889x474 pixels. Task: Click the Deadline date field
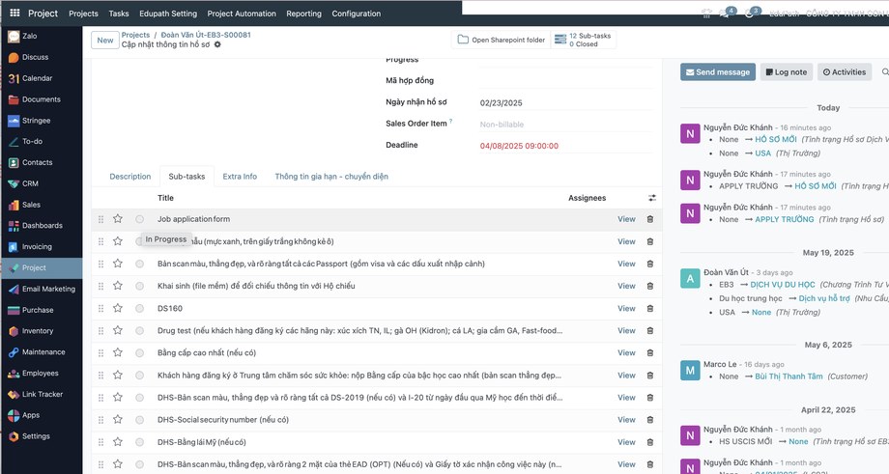566,146
